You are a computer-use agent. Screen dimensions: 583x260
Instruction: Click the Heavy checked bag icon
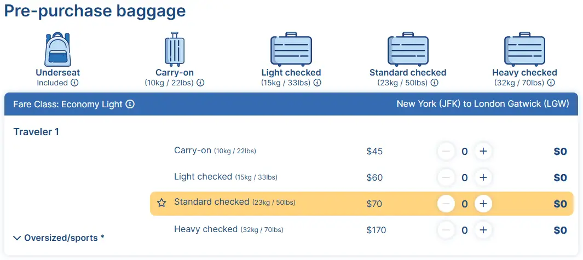pos(524,50)
